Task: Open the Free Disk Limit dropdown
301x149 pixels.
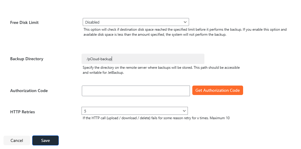Action: click(136, 22)
